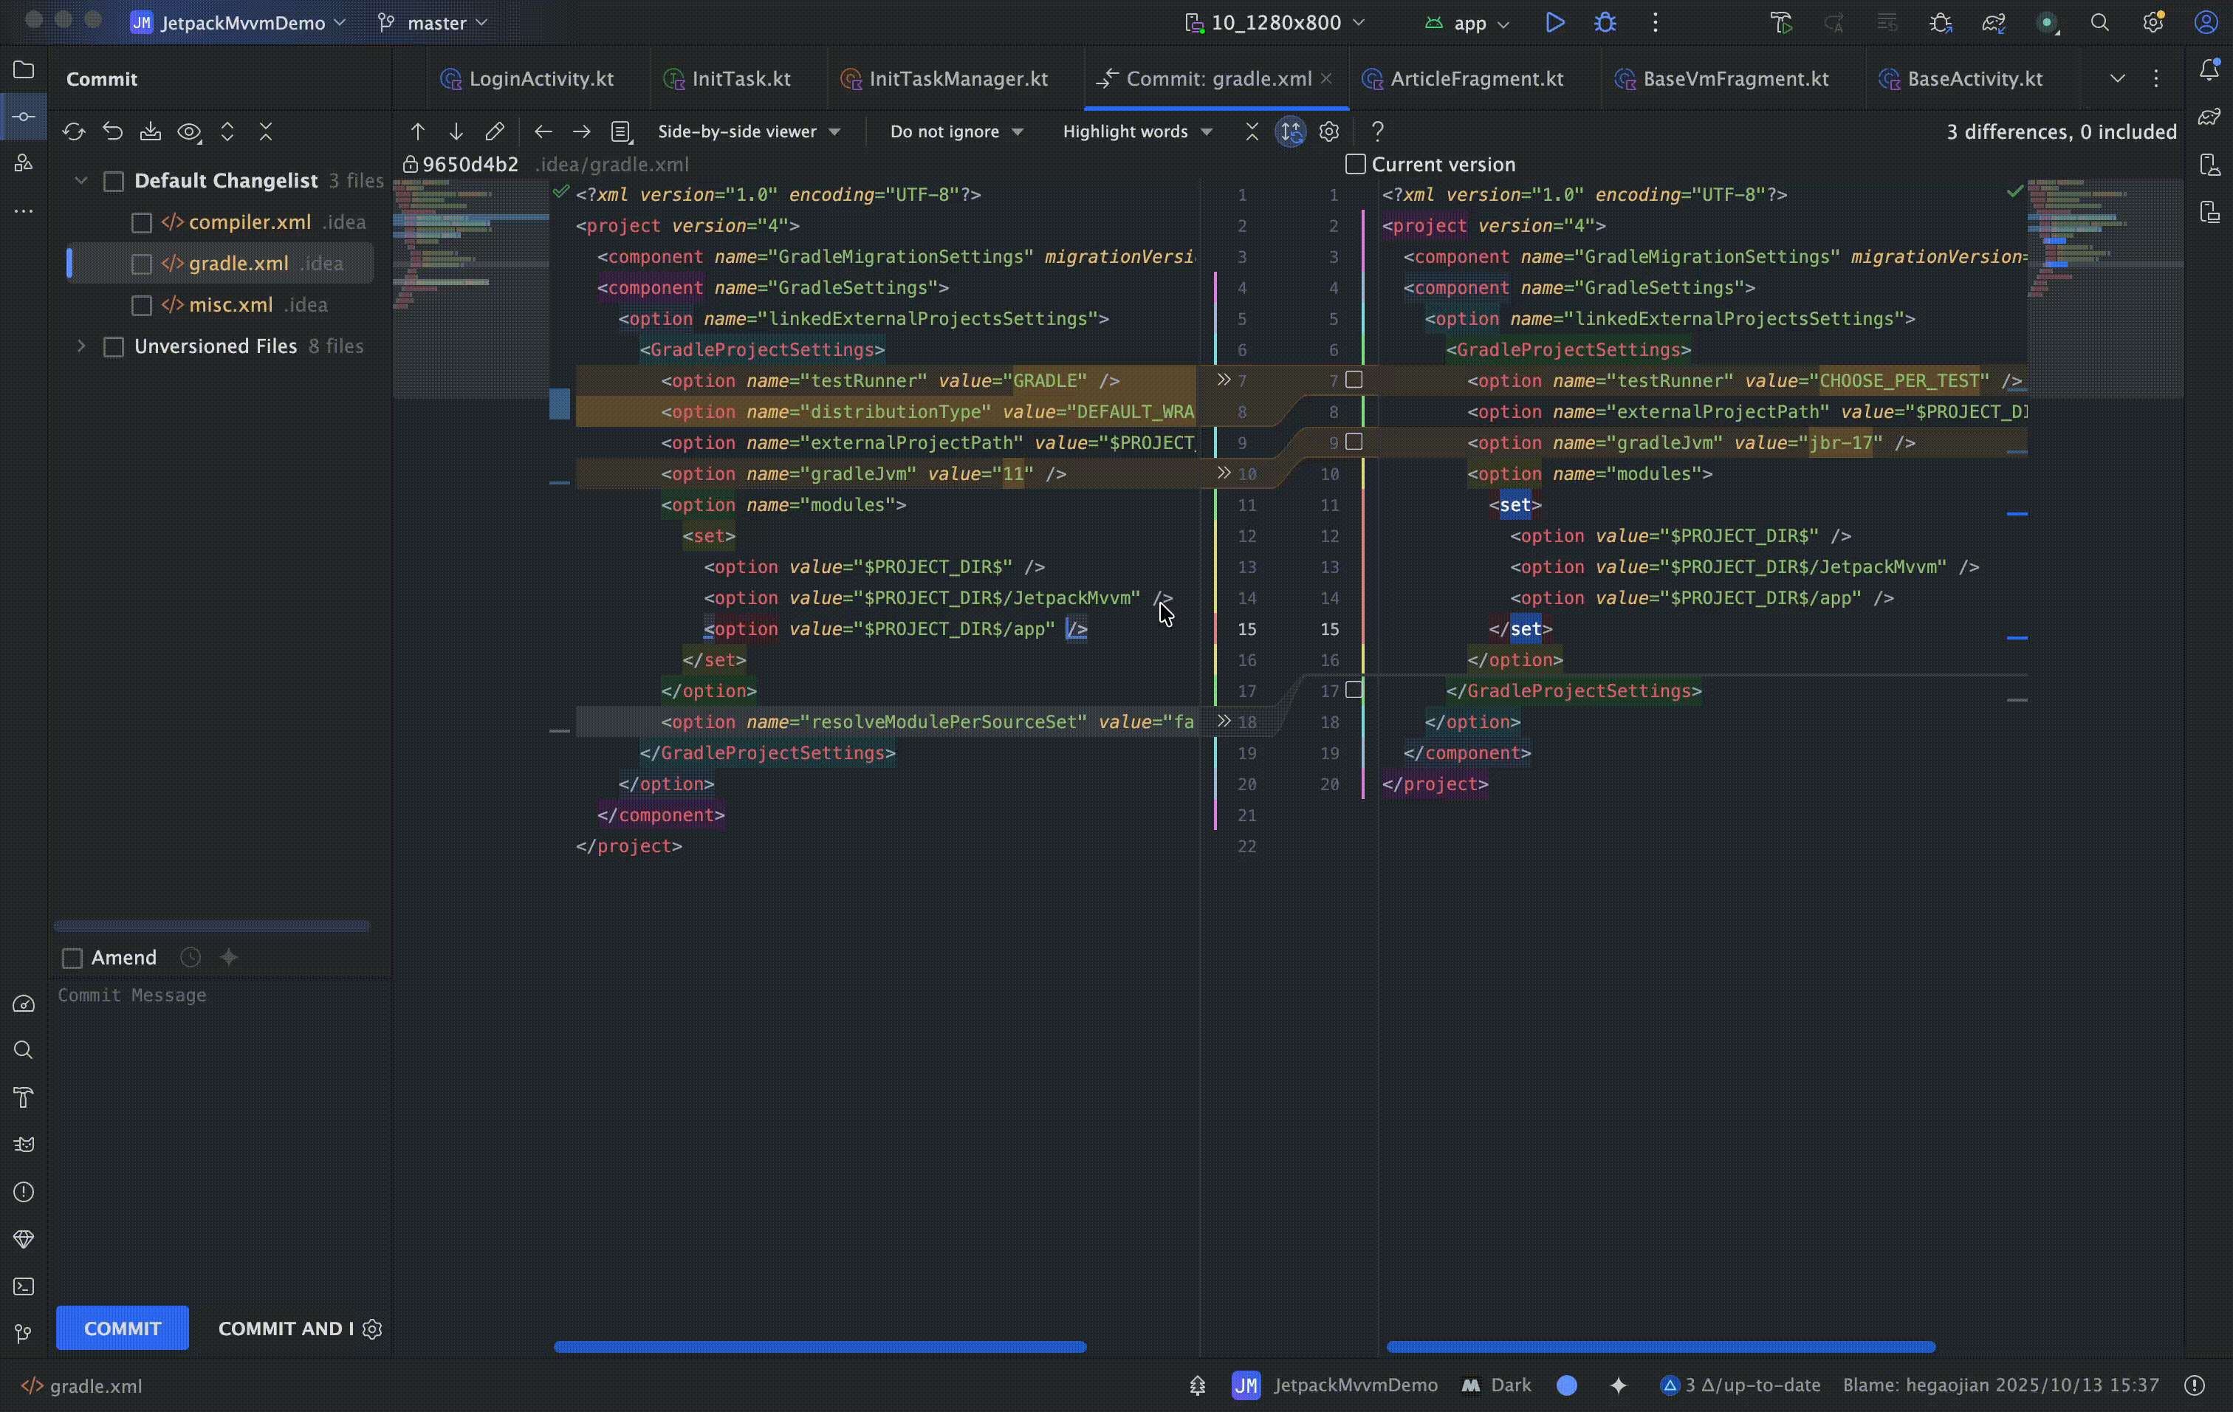Click the COMMIT button
The height and width of the screenshot is (1412, 2233).
point(122,1328)
